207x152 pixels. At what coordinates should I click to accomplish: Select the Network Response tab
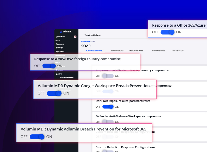click(158, 51)
